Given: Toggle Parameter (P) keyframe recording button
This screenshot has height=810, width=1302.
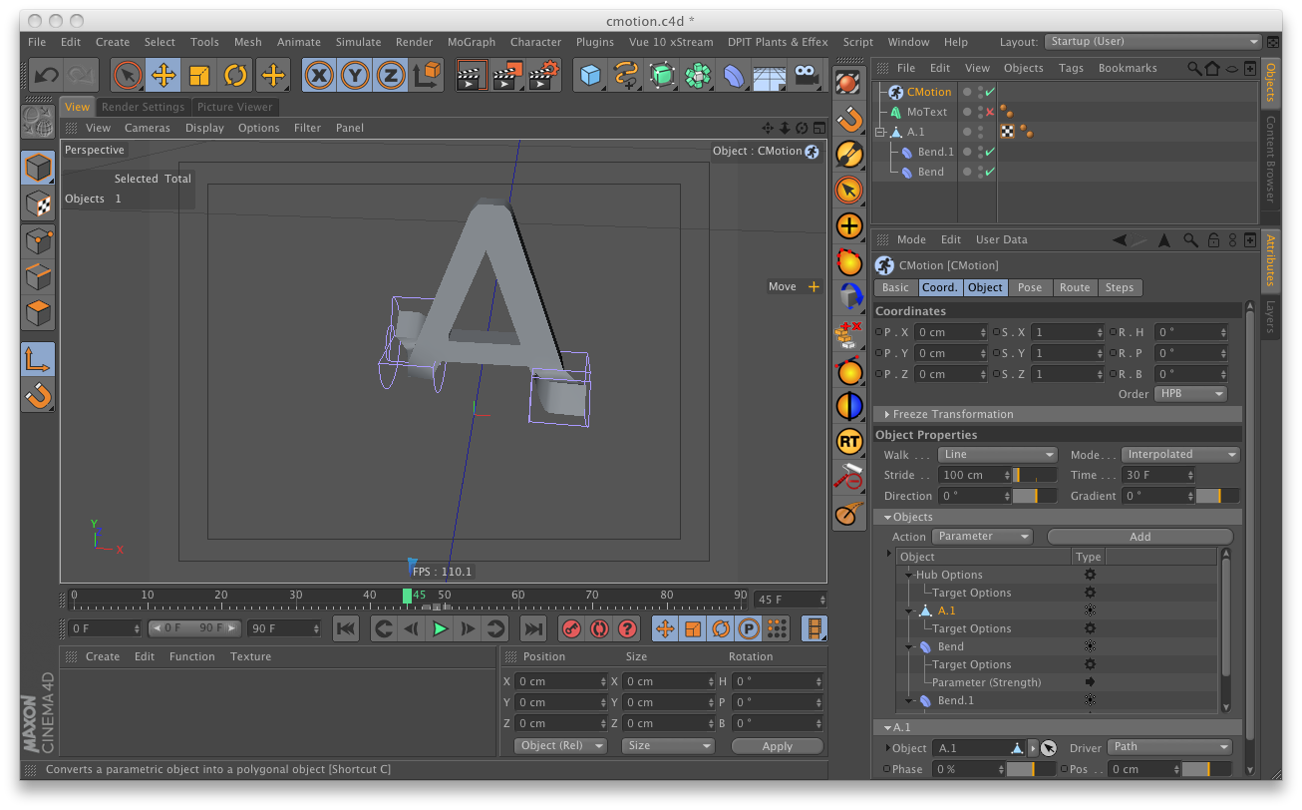Looking at the screenshot, I should [x=748, y=628].
